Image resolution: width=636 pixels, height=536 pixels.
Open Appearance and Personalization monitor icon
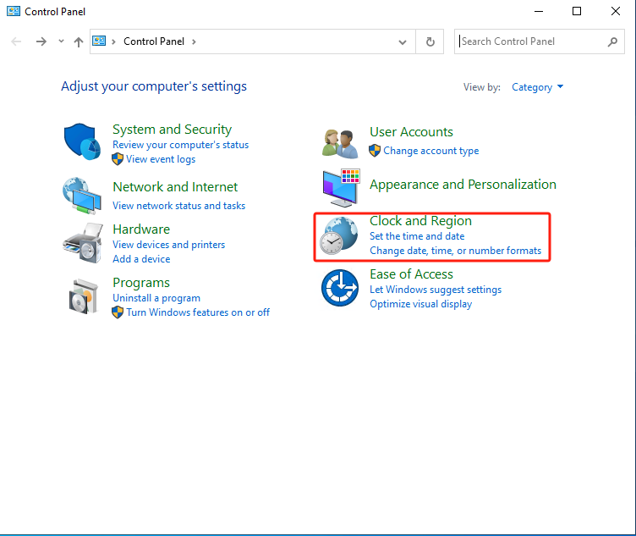click(340, 189)
